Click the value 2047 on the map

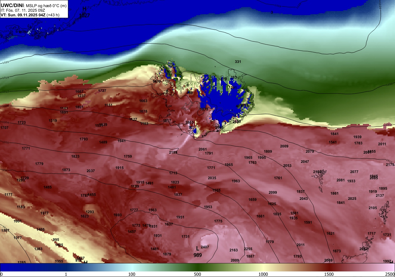click(305, 162)
